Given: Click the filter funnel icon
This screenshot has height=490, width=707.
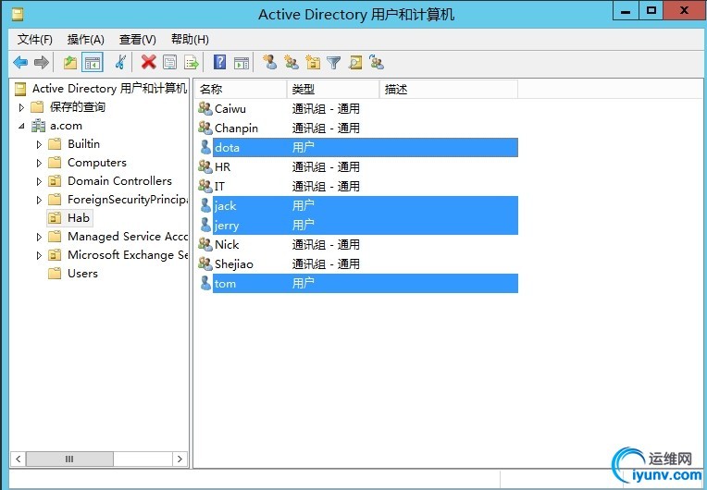Looking at the screenshot, I should (334, 63).
